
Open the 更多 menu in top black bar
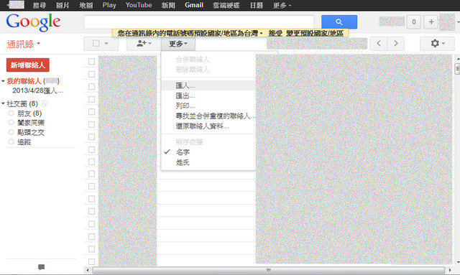coord(282,5)
